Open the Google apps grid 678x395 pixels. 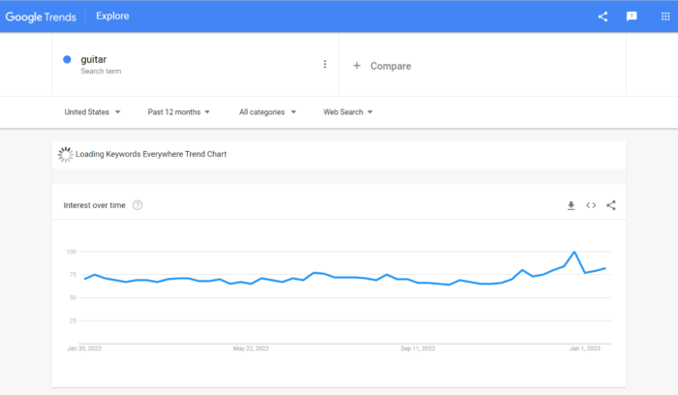(664, 15)
